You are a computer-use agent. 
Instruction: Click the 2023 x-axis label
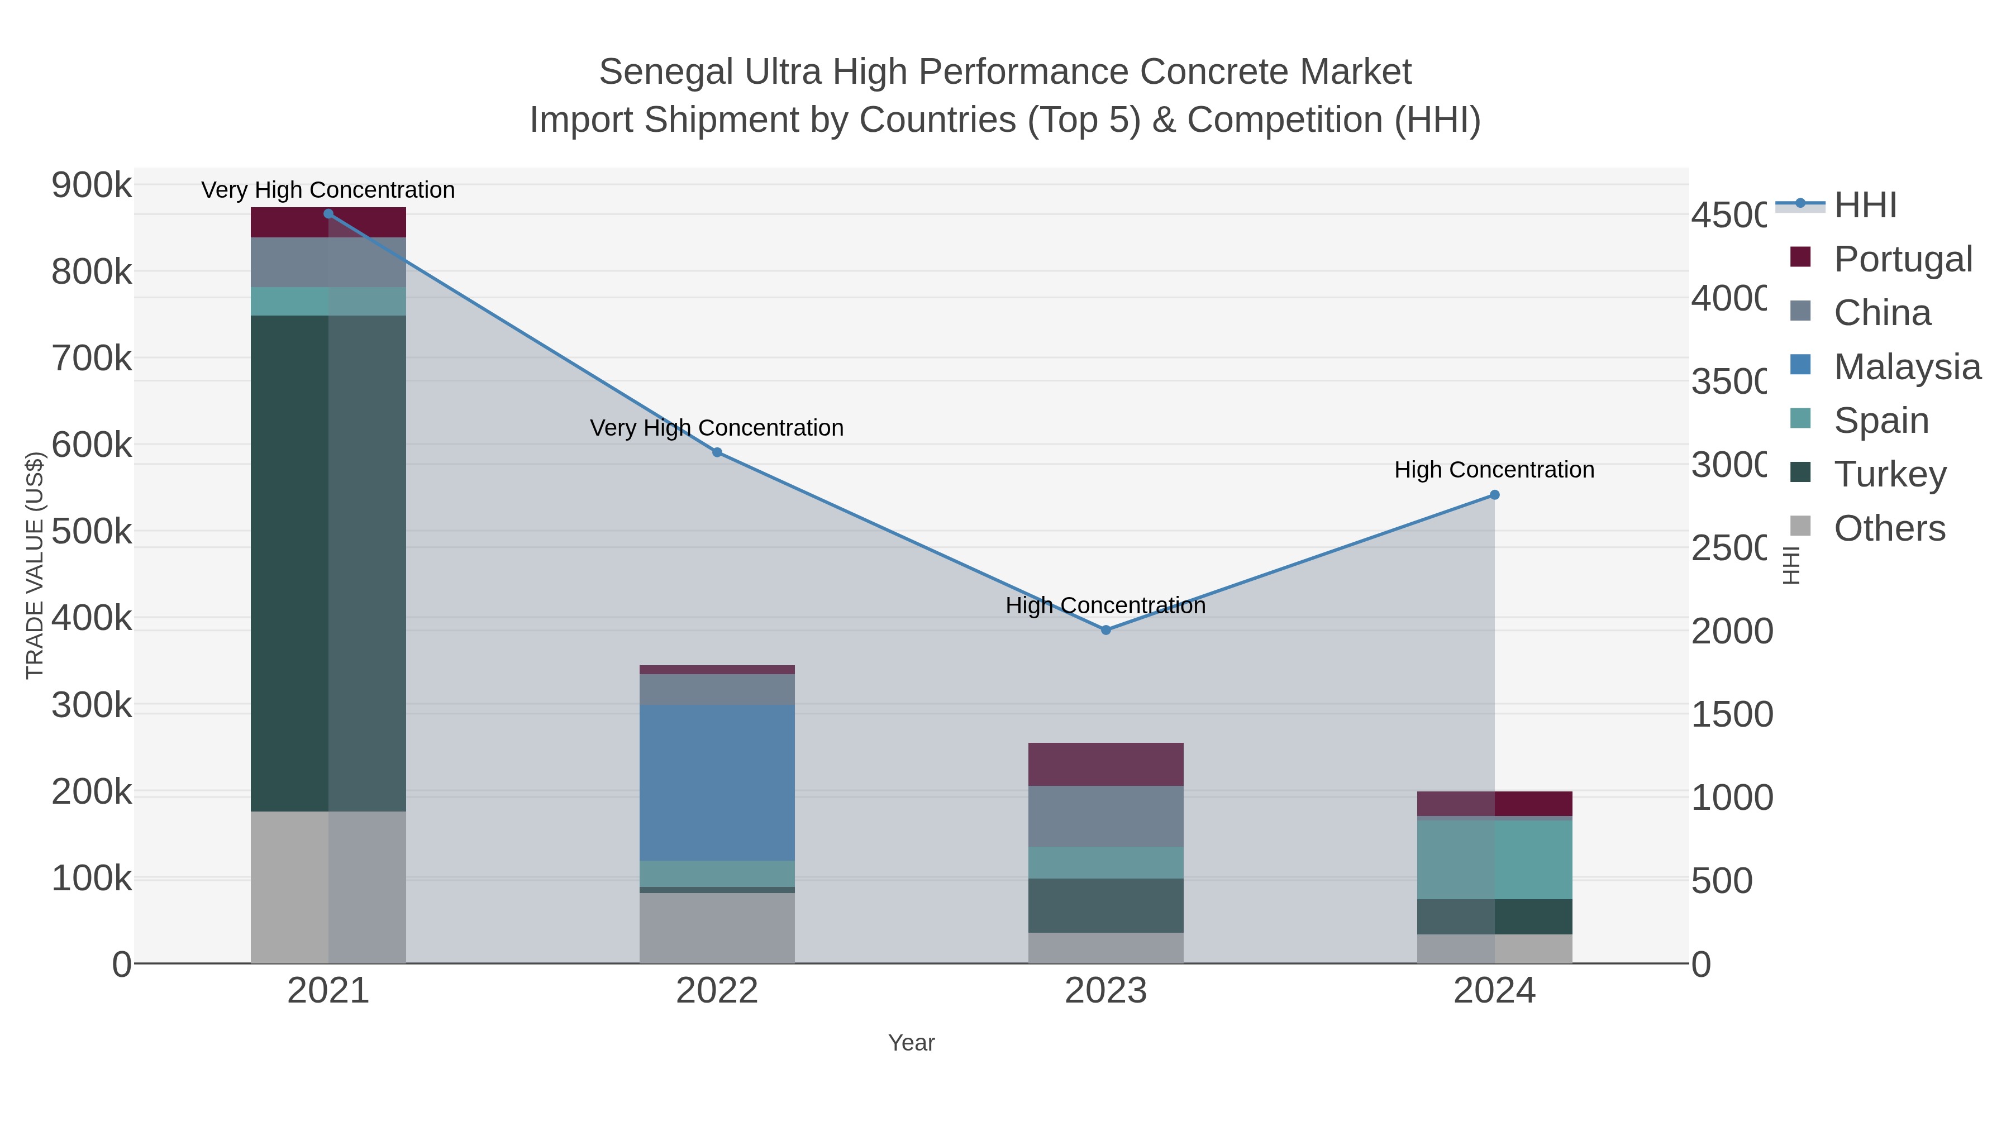tap(1106, 991)
